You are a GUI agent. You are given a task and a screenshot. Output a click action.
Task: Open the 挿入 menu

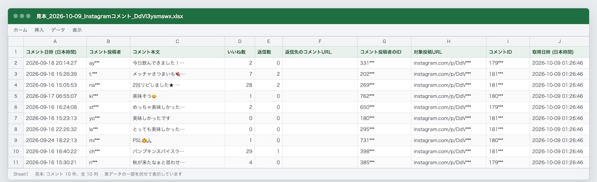pyautogui.click(x=39, y=30)
